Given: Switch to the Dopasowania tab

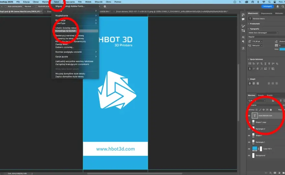Looking at the screenshot, I should click(x=267, y=13).
